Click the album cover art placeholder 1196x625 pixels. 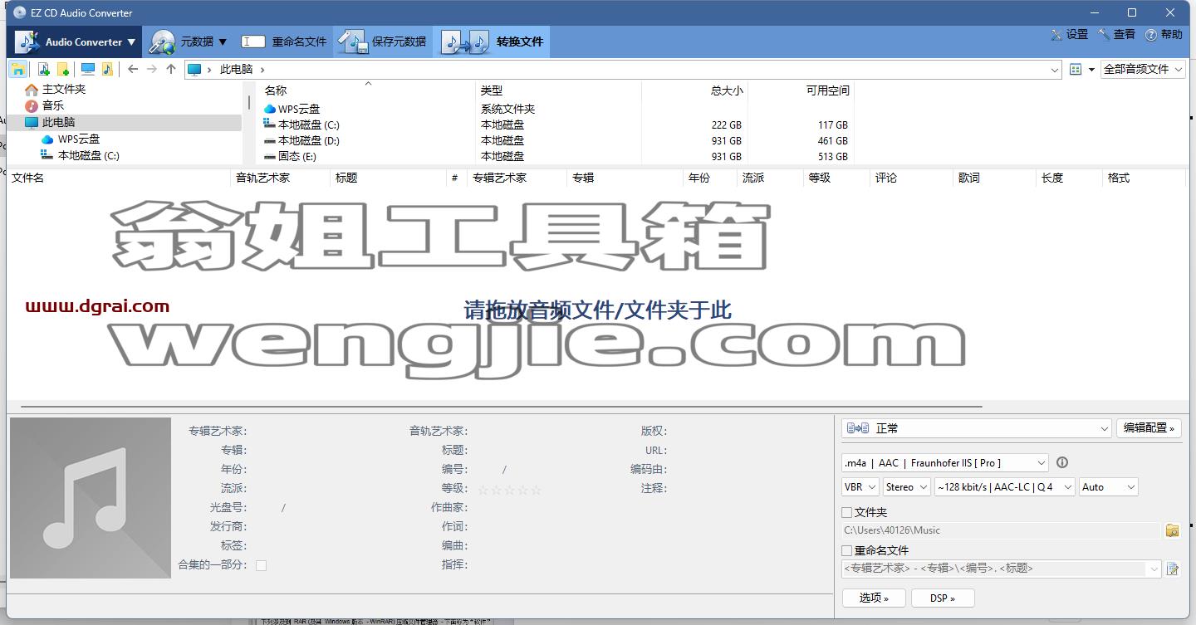pyautogui.click(x=91, y=498)
